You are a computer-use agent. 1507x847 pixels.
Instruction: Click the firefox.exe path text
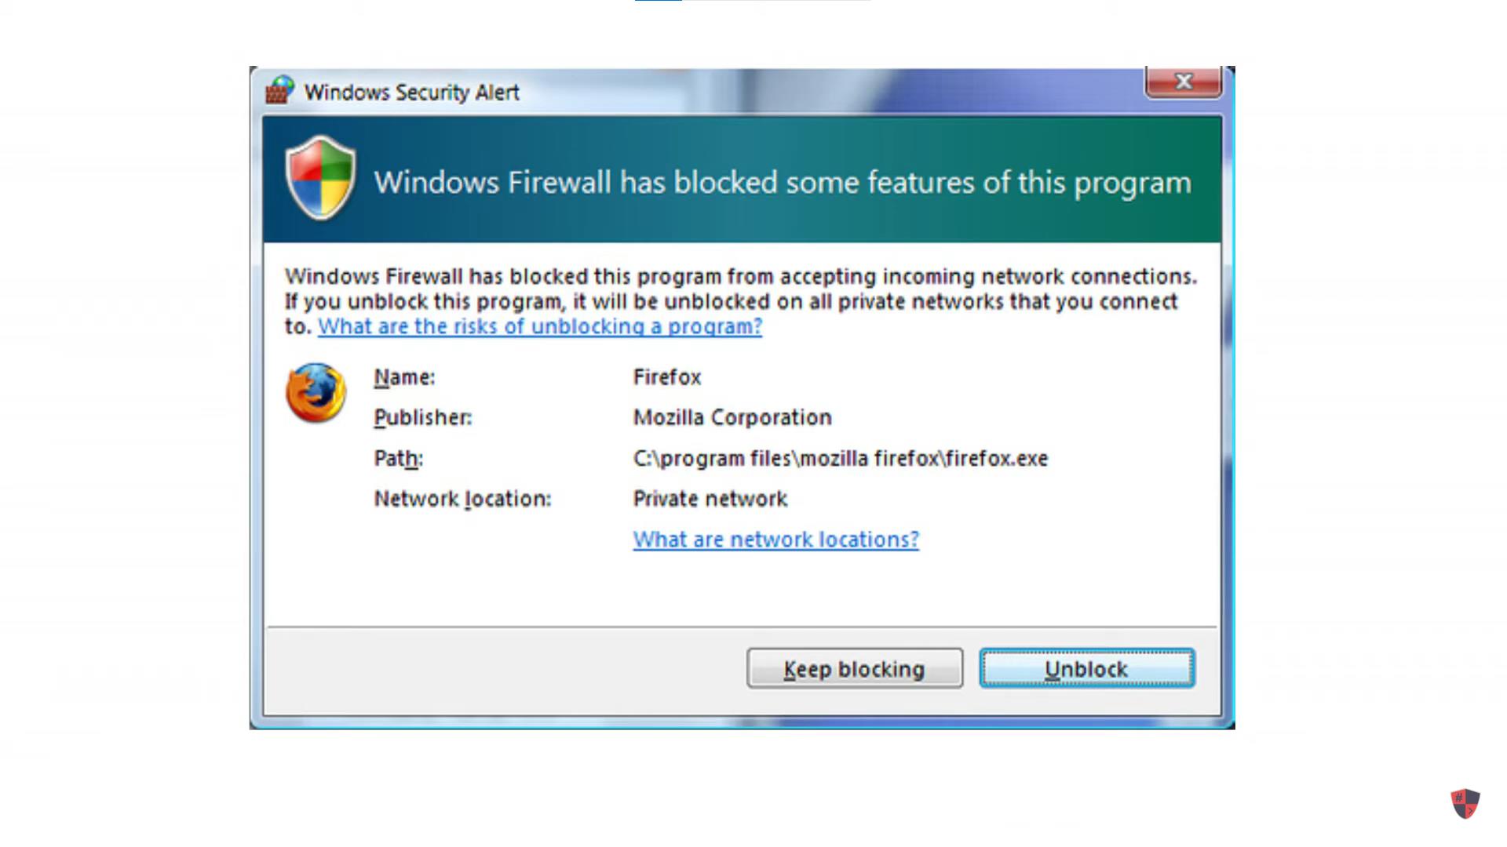point(841,458)
